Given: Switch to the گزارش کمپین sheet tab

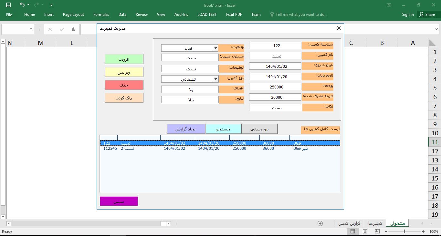Looking at the screenshot, I should point(349,223).
